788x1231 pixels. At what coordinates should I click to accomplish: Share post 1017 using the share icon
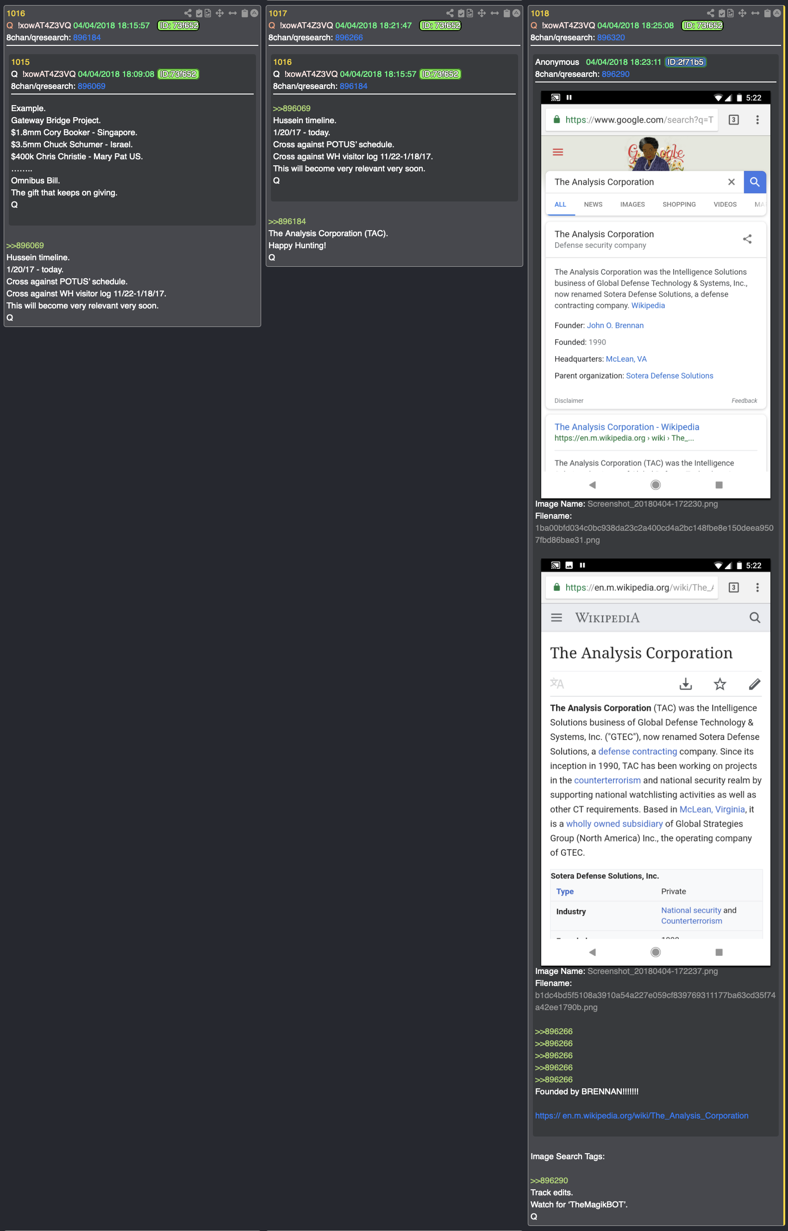tap(450, 13)
